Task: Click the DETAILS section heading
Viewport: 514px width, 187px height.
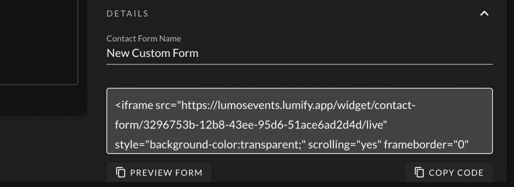Action: point(127,13)
